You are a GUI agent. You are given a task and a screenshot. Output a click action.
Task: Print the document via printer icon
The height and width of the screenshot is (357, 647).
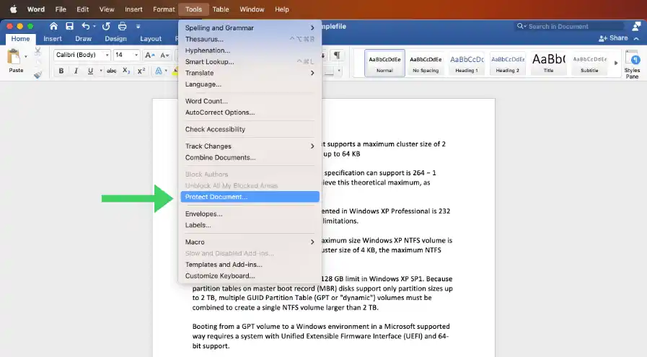(x=122, y=27)
